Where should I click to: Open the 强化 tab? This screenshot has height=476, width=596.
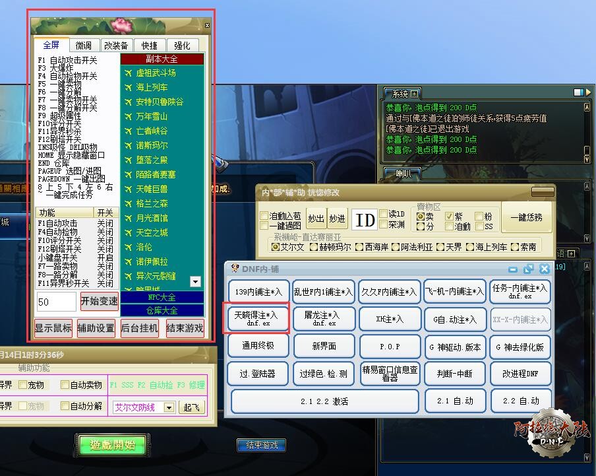tap(182, 46)
